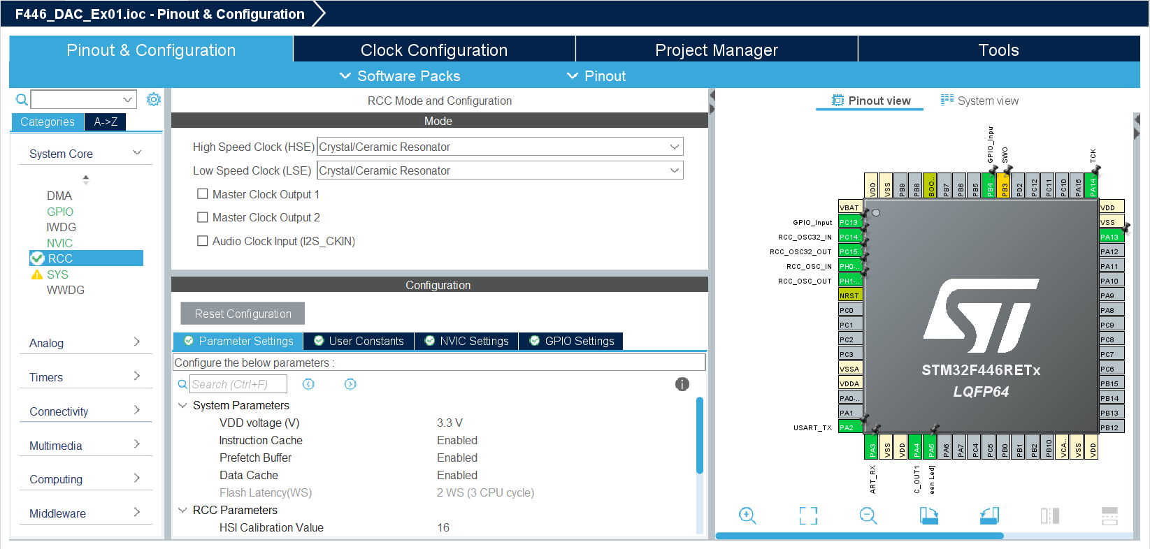1150x549 pixels.
Task: Click the NRST pin on the chip
Action: pyautogui.click(x=850, y=295)
